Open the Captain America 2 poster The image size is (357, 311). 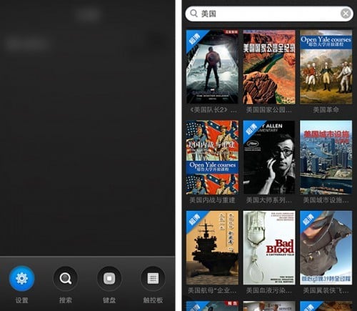[x=212, y=67]
